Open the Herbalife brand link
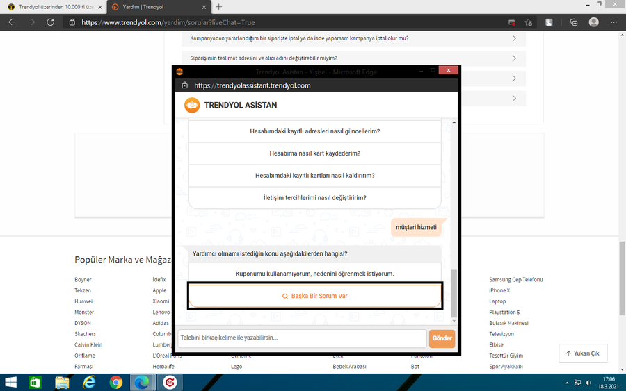 (163, 366)
